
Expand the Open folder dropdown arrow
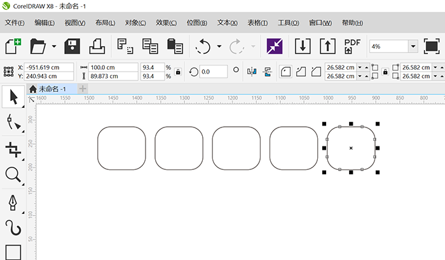53,46
